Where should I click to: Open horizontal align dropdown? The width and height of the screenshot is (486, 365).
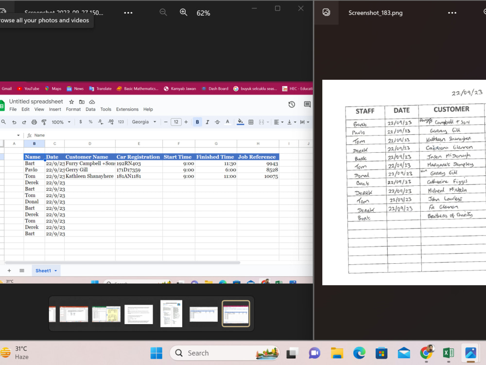point(278,122)
